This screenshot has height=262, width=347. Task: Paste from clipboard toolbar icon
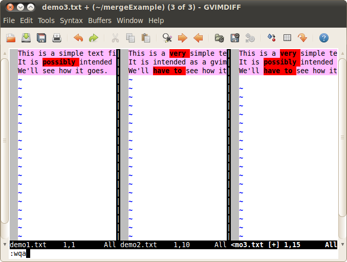146,38
